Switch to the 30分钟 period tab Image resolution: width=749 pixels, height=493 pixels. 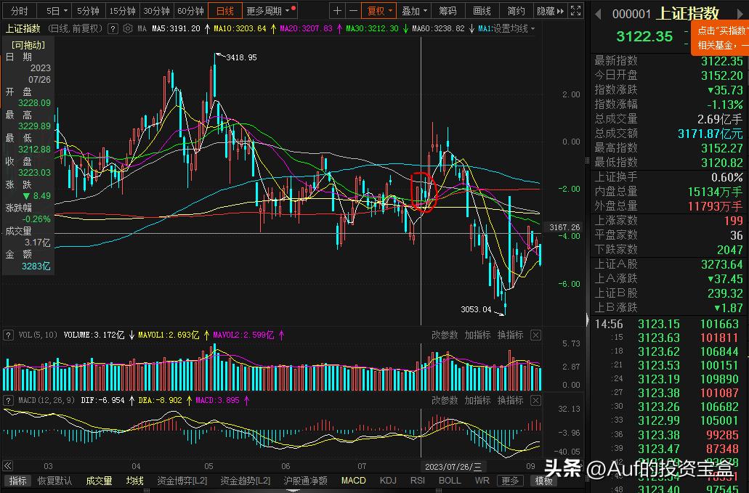(x=156, y=10)
